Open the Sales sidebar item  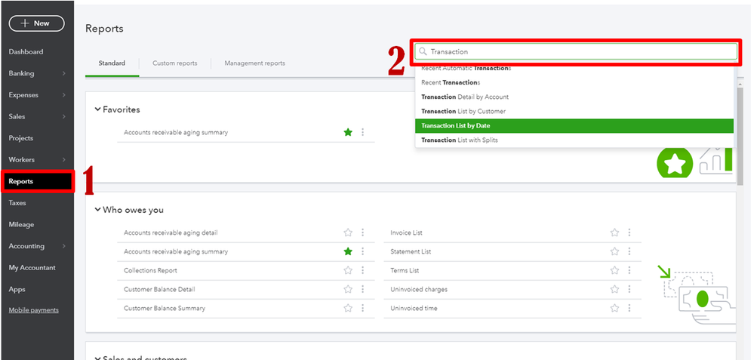pos(17,116)
